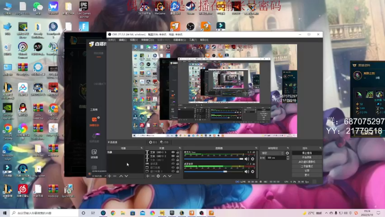This screenshot has height=217, width=385.
Task: Show hidden system tray icons chevron
Action: coord(326,213)
